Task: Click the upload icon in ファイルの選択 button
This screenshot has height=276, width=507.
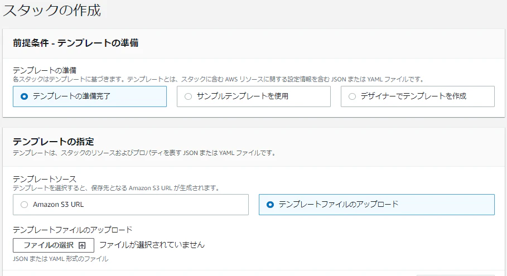Action: [x=82, y=246]
